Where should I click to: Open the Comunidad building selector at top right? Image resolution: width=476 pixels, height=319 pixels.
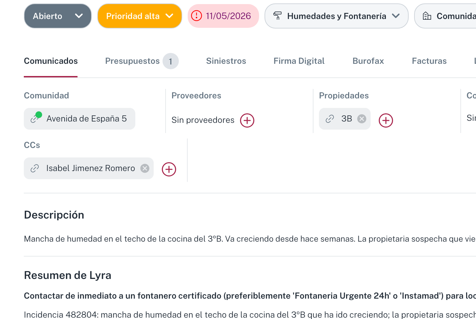pos(445,16)
